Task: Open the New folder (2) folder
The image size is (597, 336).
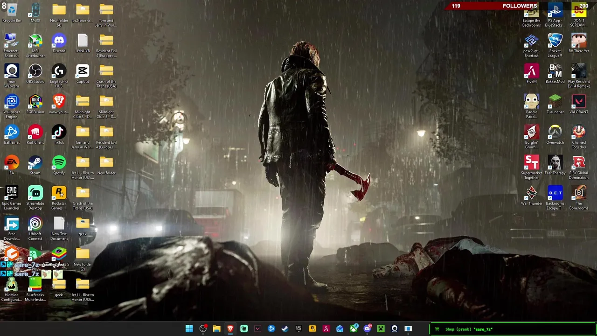Action: [83, 259]
